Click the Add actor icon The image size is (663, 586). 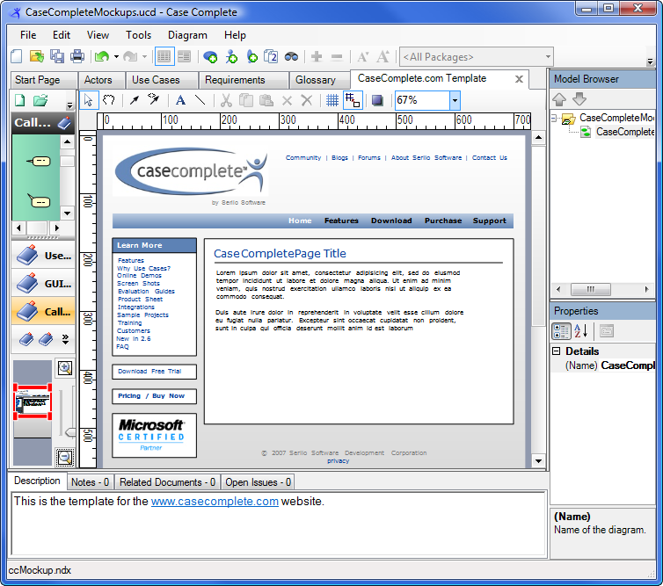(x=231, y=56)
